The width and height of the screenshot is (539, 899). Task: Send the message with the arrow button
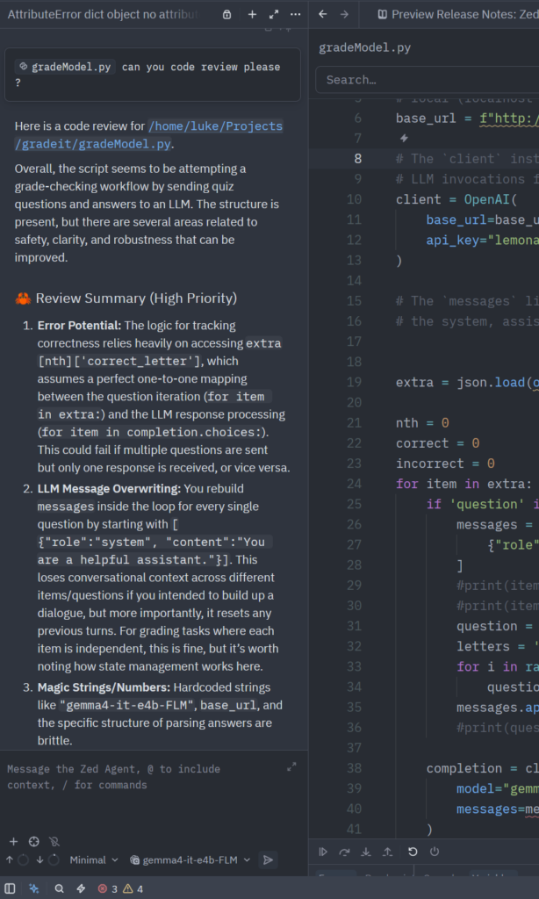pyautogui.click(x=268, y=860)
